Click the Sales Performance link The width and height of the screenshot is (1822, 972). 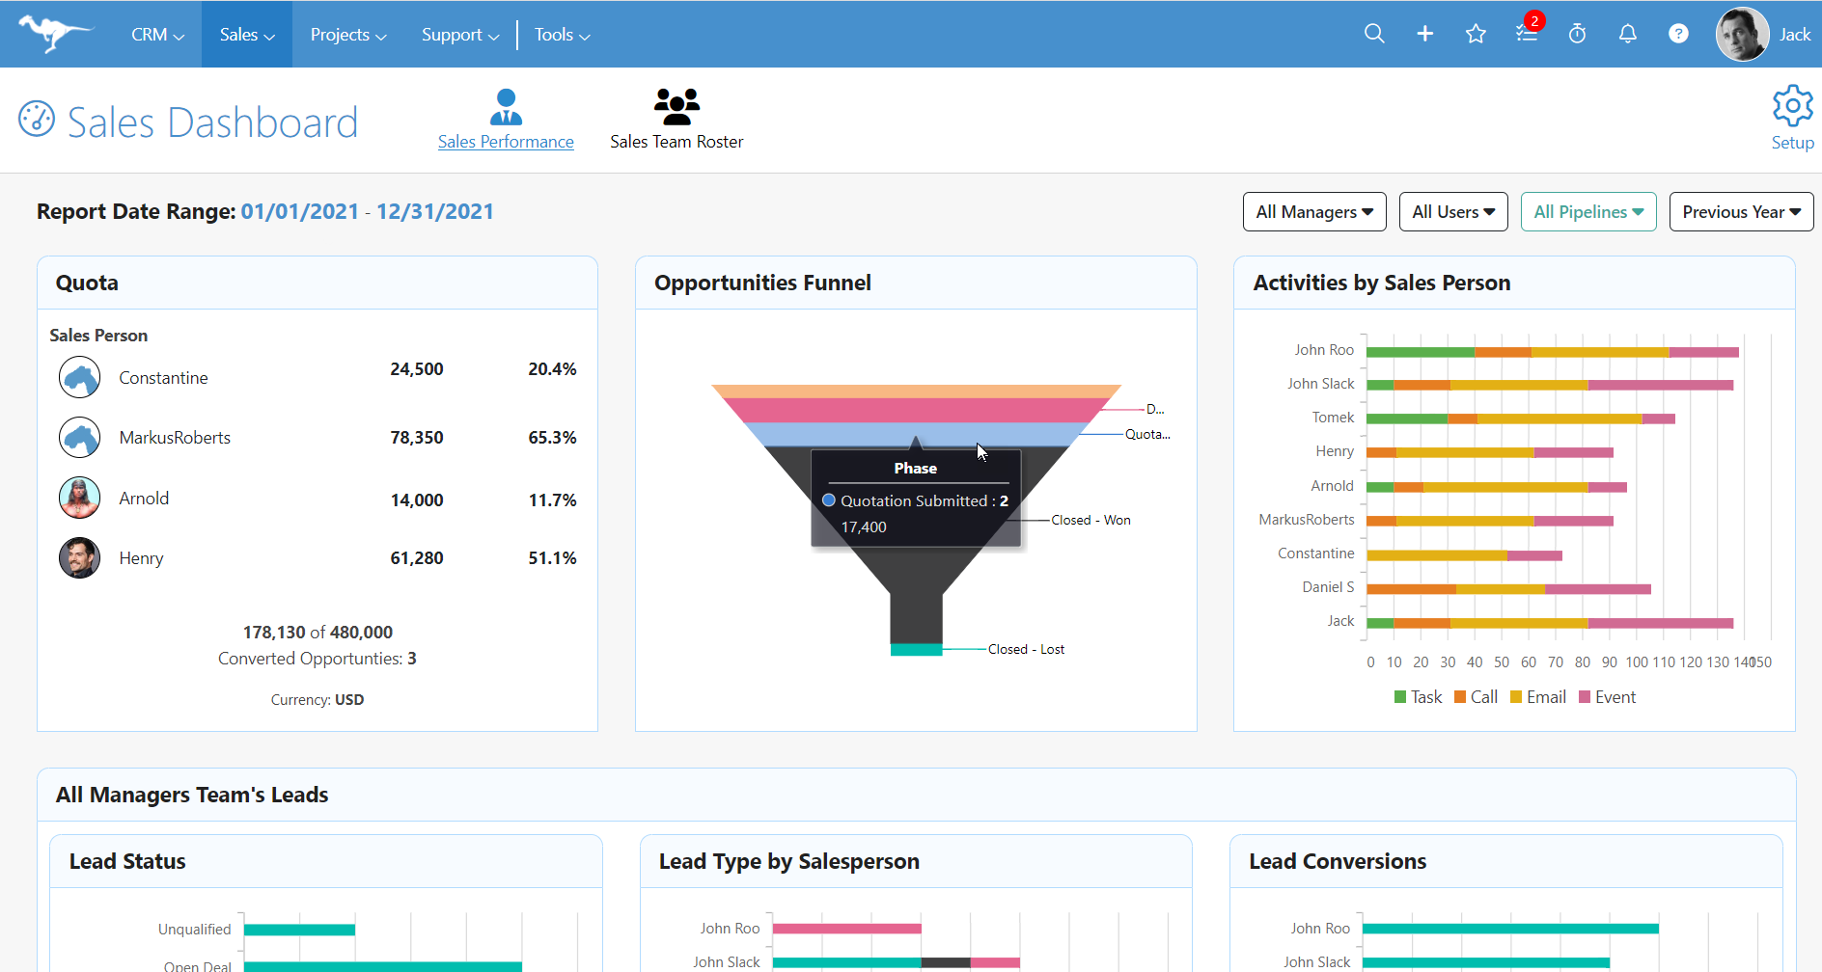click(506, 142)
